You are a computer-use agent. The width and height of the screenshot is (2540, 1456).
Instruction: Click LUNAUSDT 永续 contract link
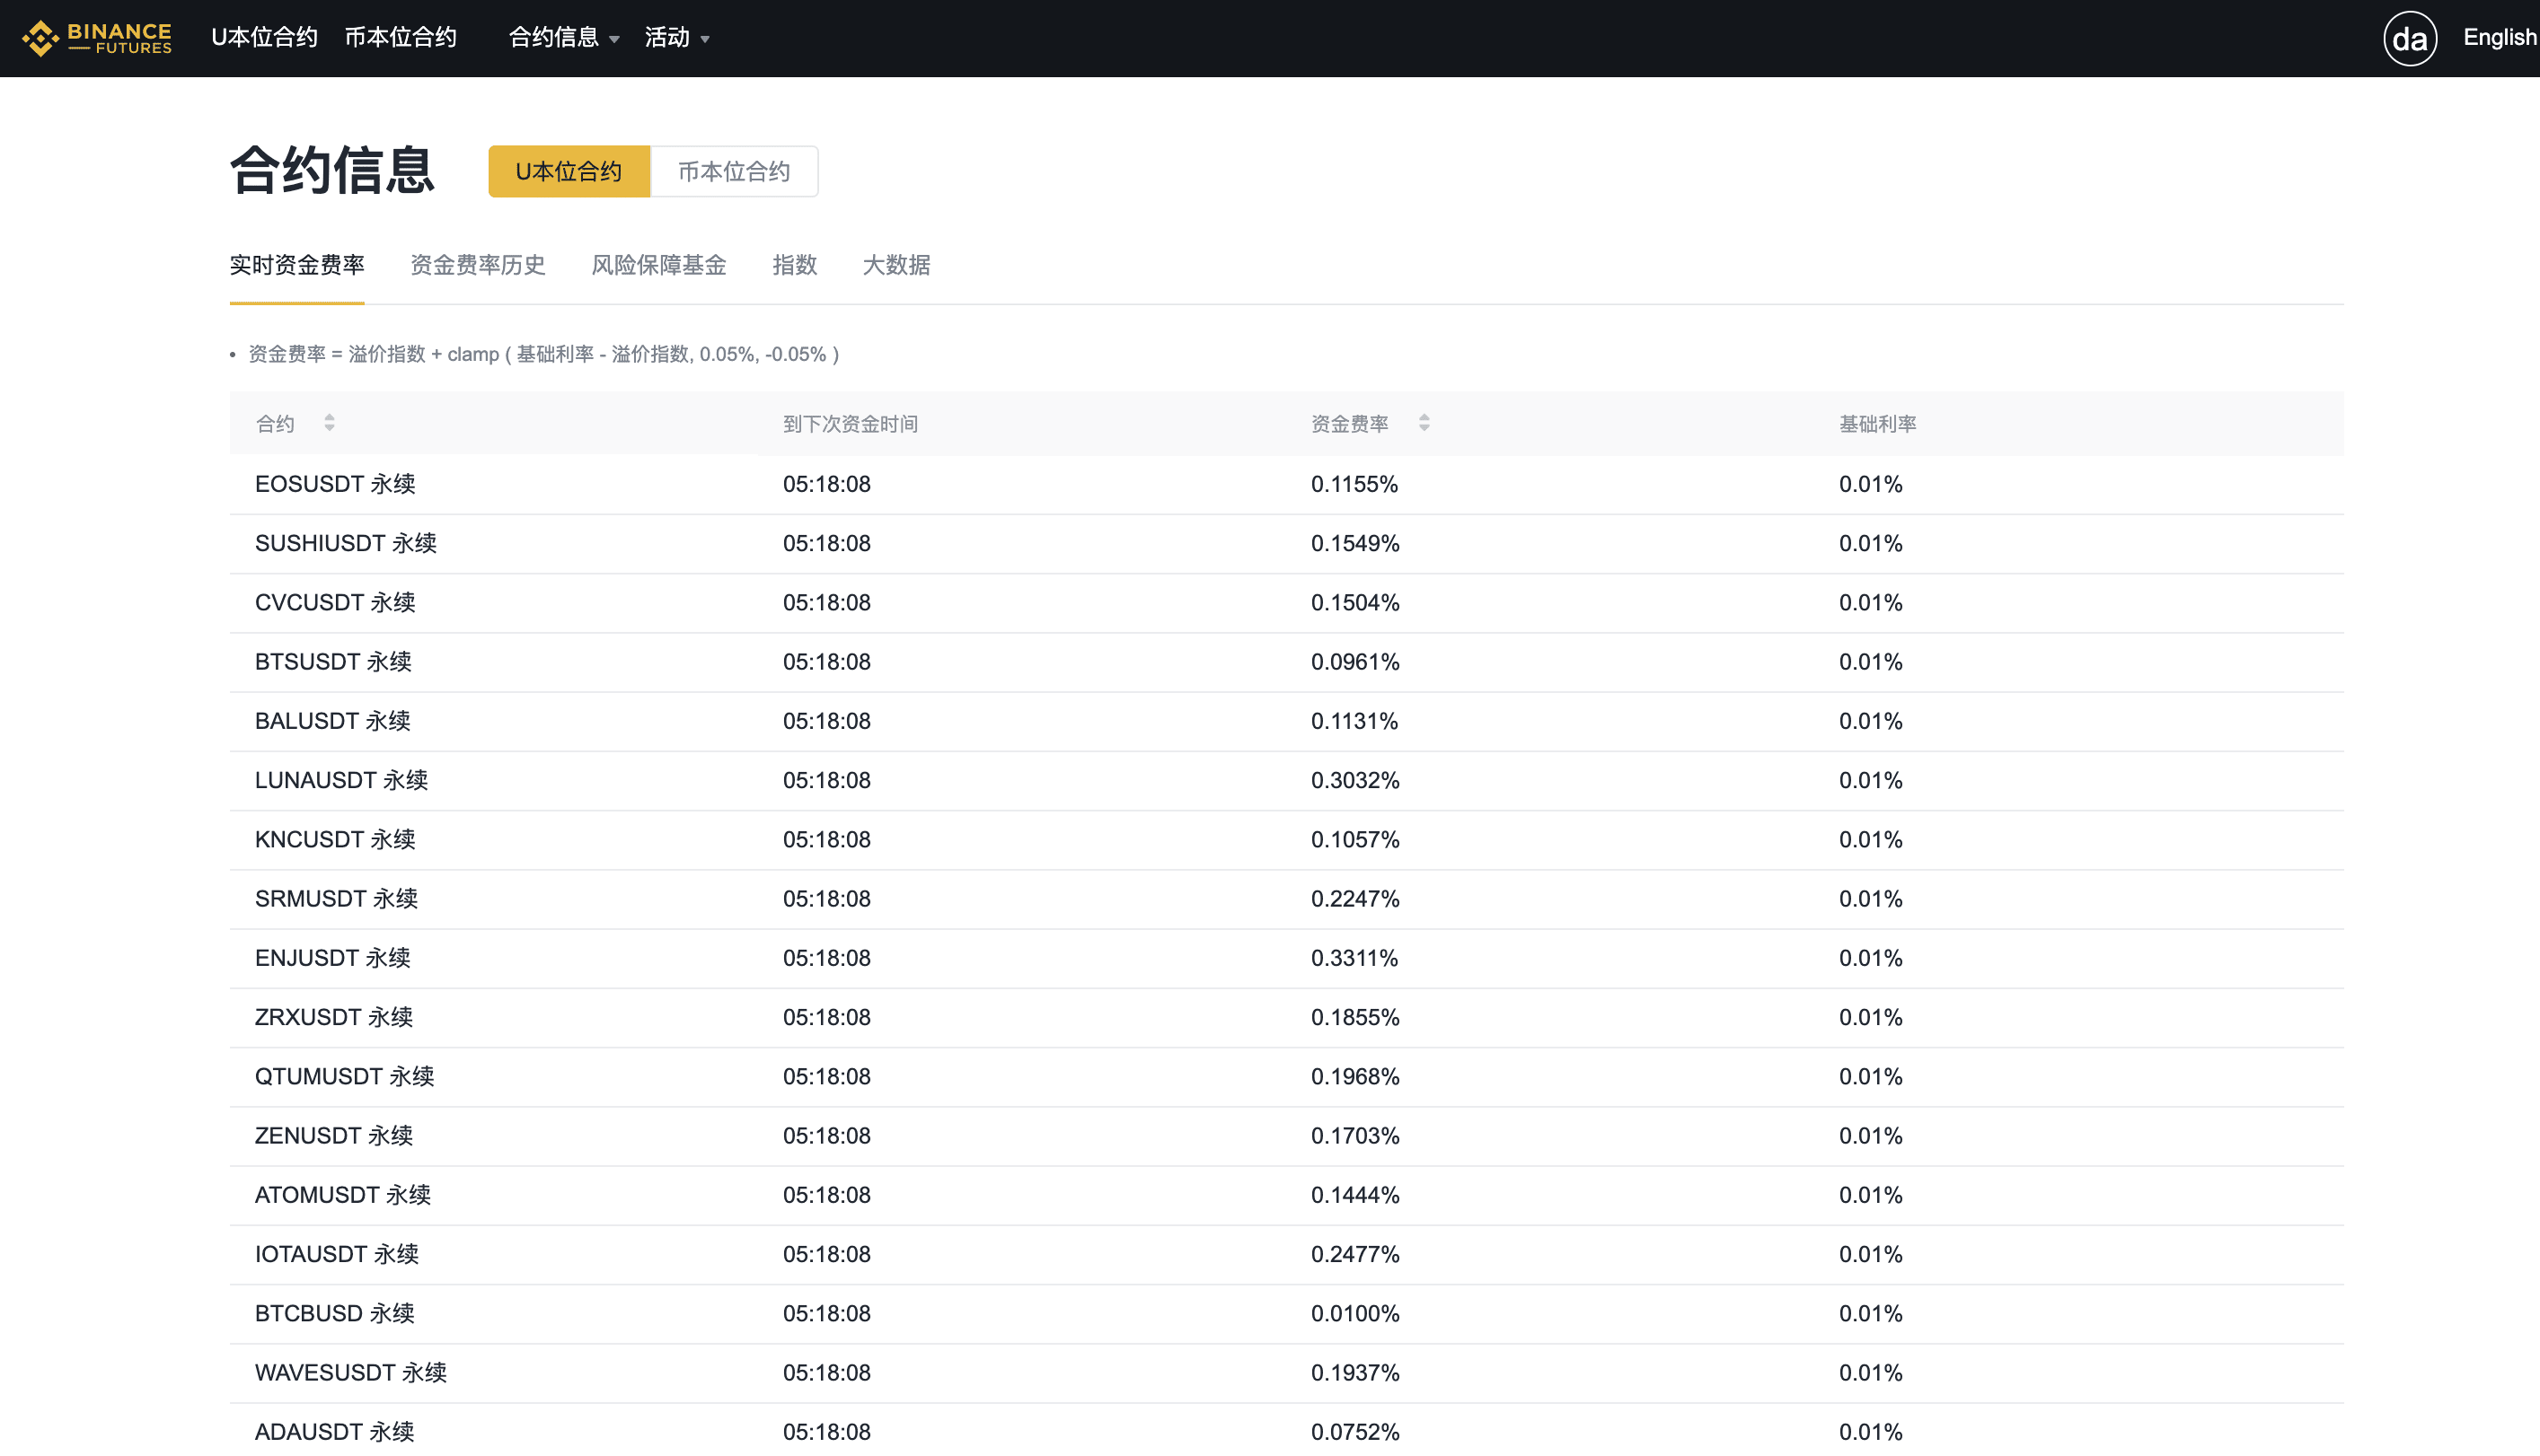pyautogui.click(x=340, y=779)
